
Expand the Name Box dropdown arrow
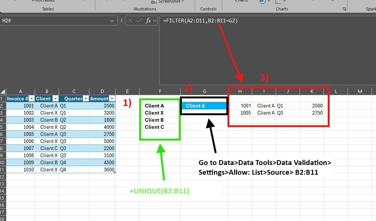tap(112, 21)
